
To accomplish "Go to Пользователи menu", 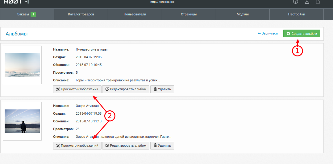I will (x=135, y=14).
